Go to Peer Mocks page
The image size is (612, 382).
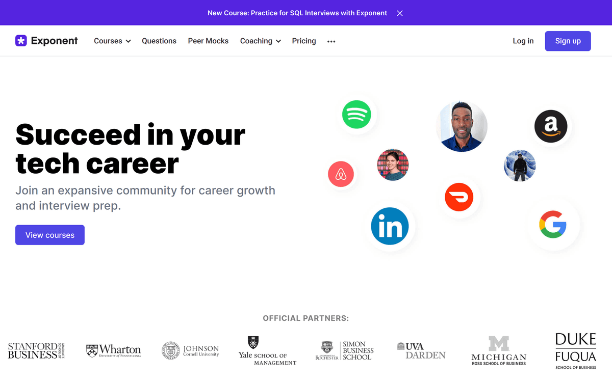point(208,41)
